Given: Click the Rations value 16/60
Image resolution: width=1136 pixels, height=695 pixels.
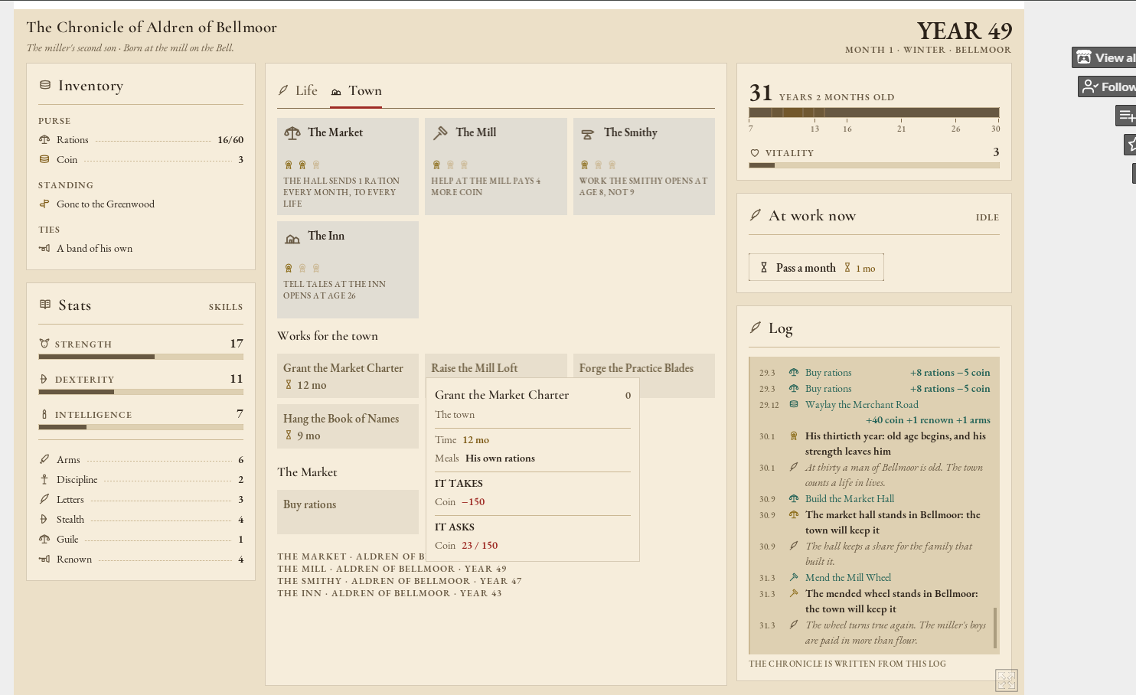Looking at the screenshot, I should (230, 139).
